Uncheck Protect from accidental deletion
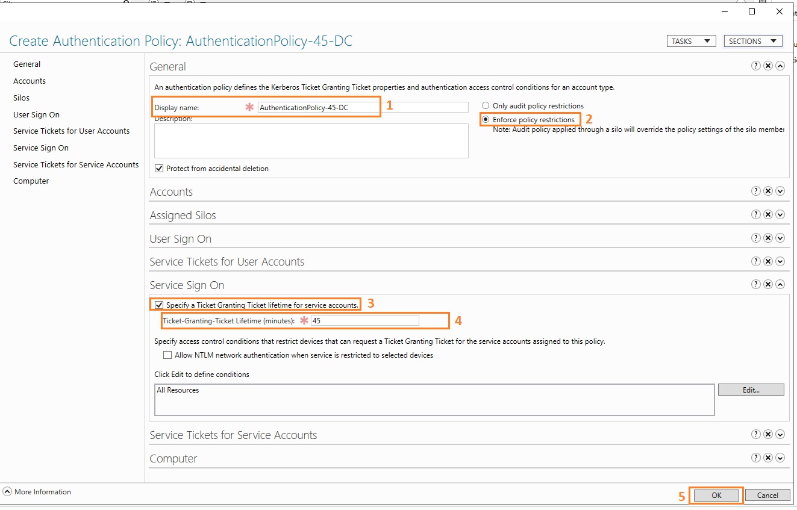The width and height of the screenshot is (797, 510). tap(159, 168)
